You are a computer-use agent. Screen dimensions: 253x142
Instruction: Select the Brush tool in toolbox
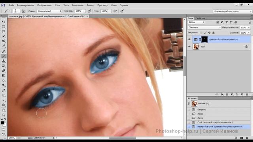coord(4,56)
